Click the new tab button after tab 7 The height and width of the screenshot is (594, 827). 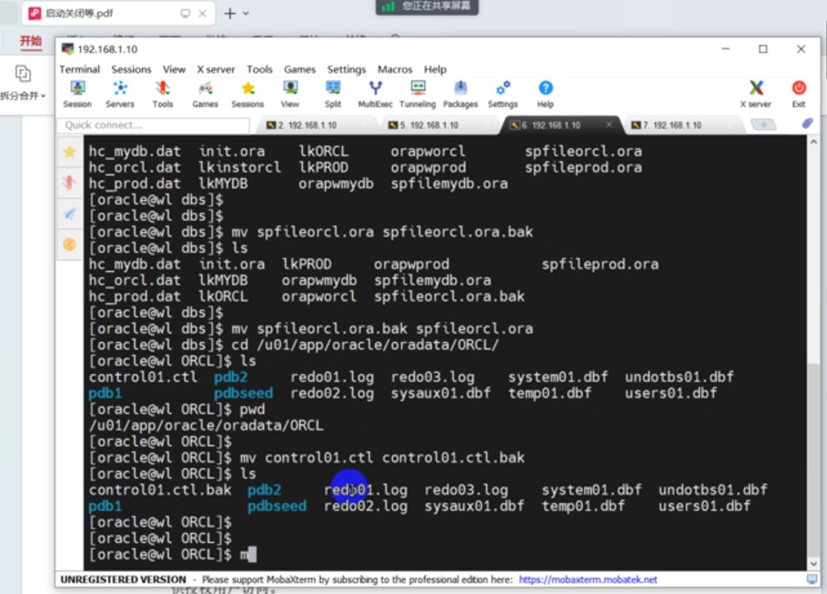[x=764, y=124]
